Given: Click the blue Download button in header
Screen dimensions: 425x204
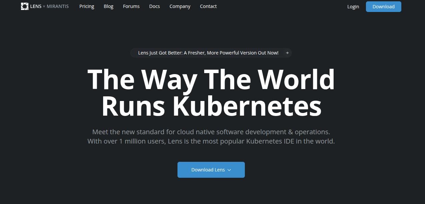Looking at the screenshot, I should tap(384, 7).
